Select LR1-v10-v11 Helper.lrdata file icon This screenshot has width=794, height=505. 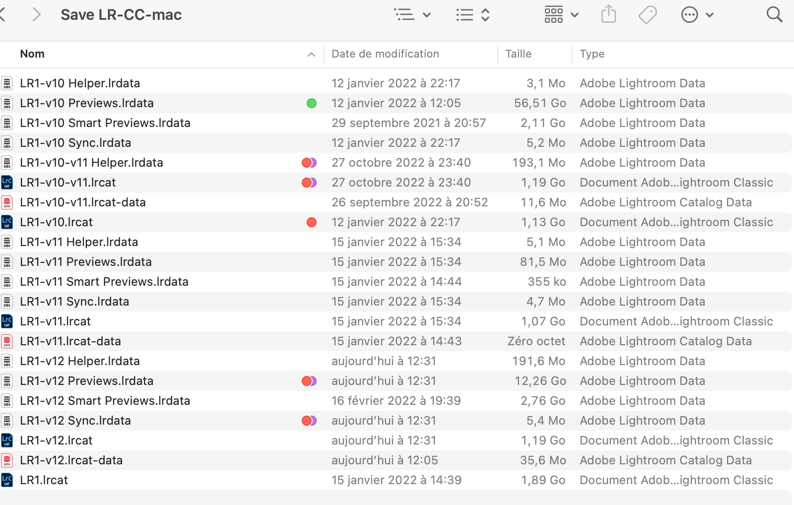(x=7, y=163)
